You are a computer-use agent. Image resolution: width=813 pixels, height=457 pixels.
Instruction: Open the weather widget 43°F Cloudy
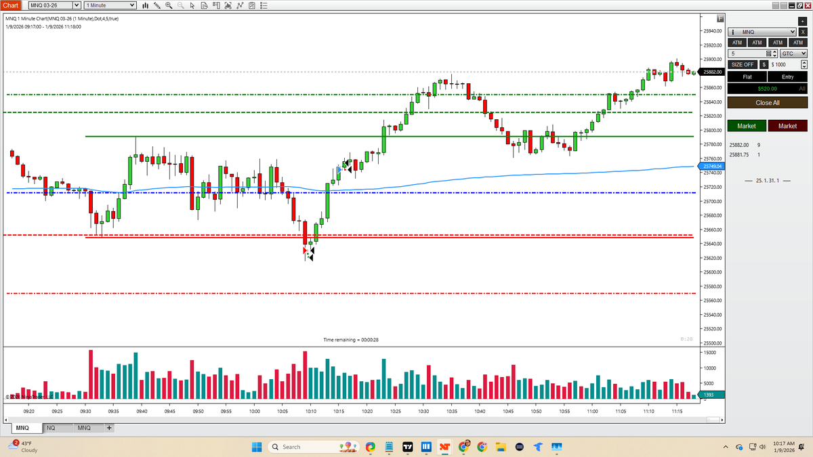[22, 447]
